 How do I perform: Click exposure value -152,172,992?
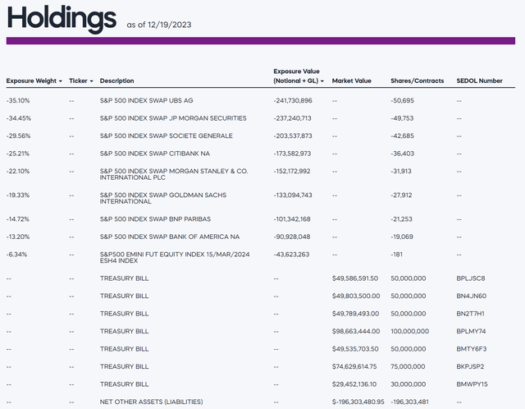coord(292,172)
